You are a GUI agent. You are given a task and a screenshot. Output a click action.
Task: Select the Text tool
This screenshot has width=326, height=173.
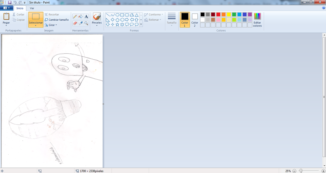(x=86, y=17)
